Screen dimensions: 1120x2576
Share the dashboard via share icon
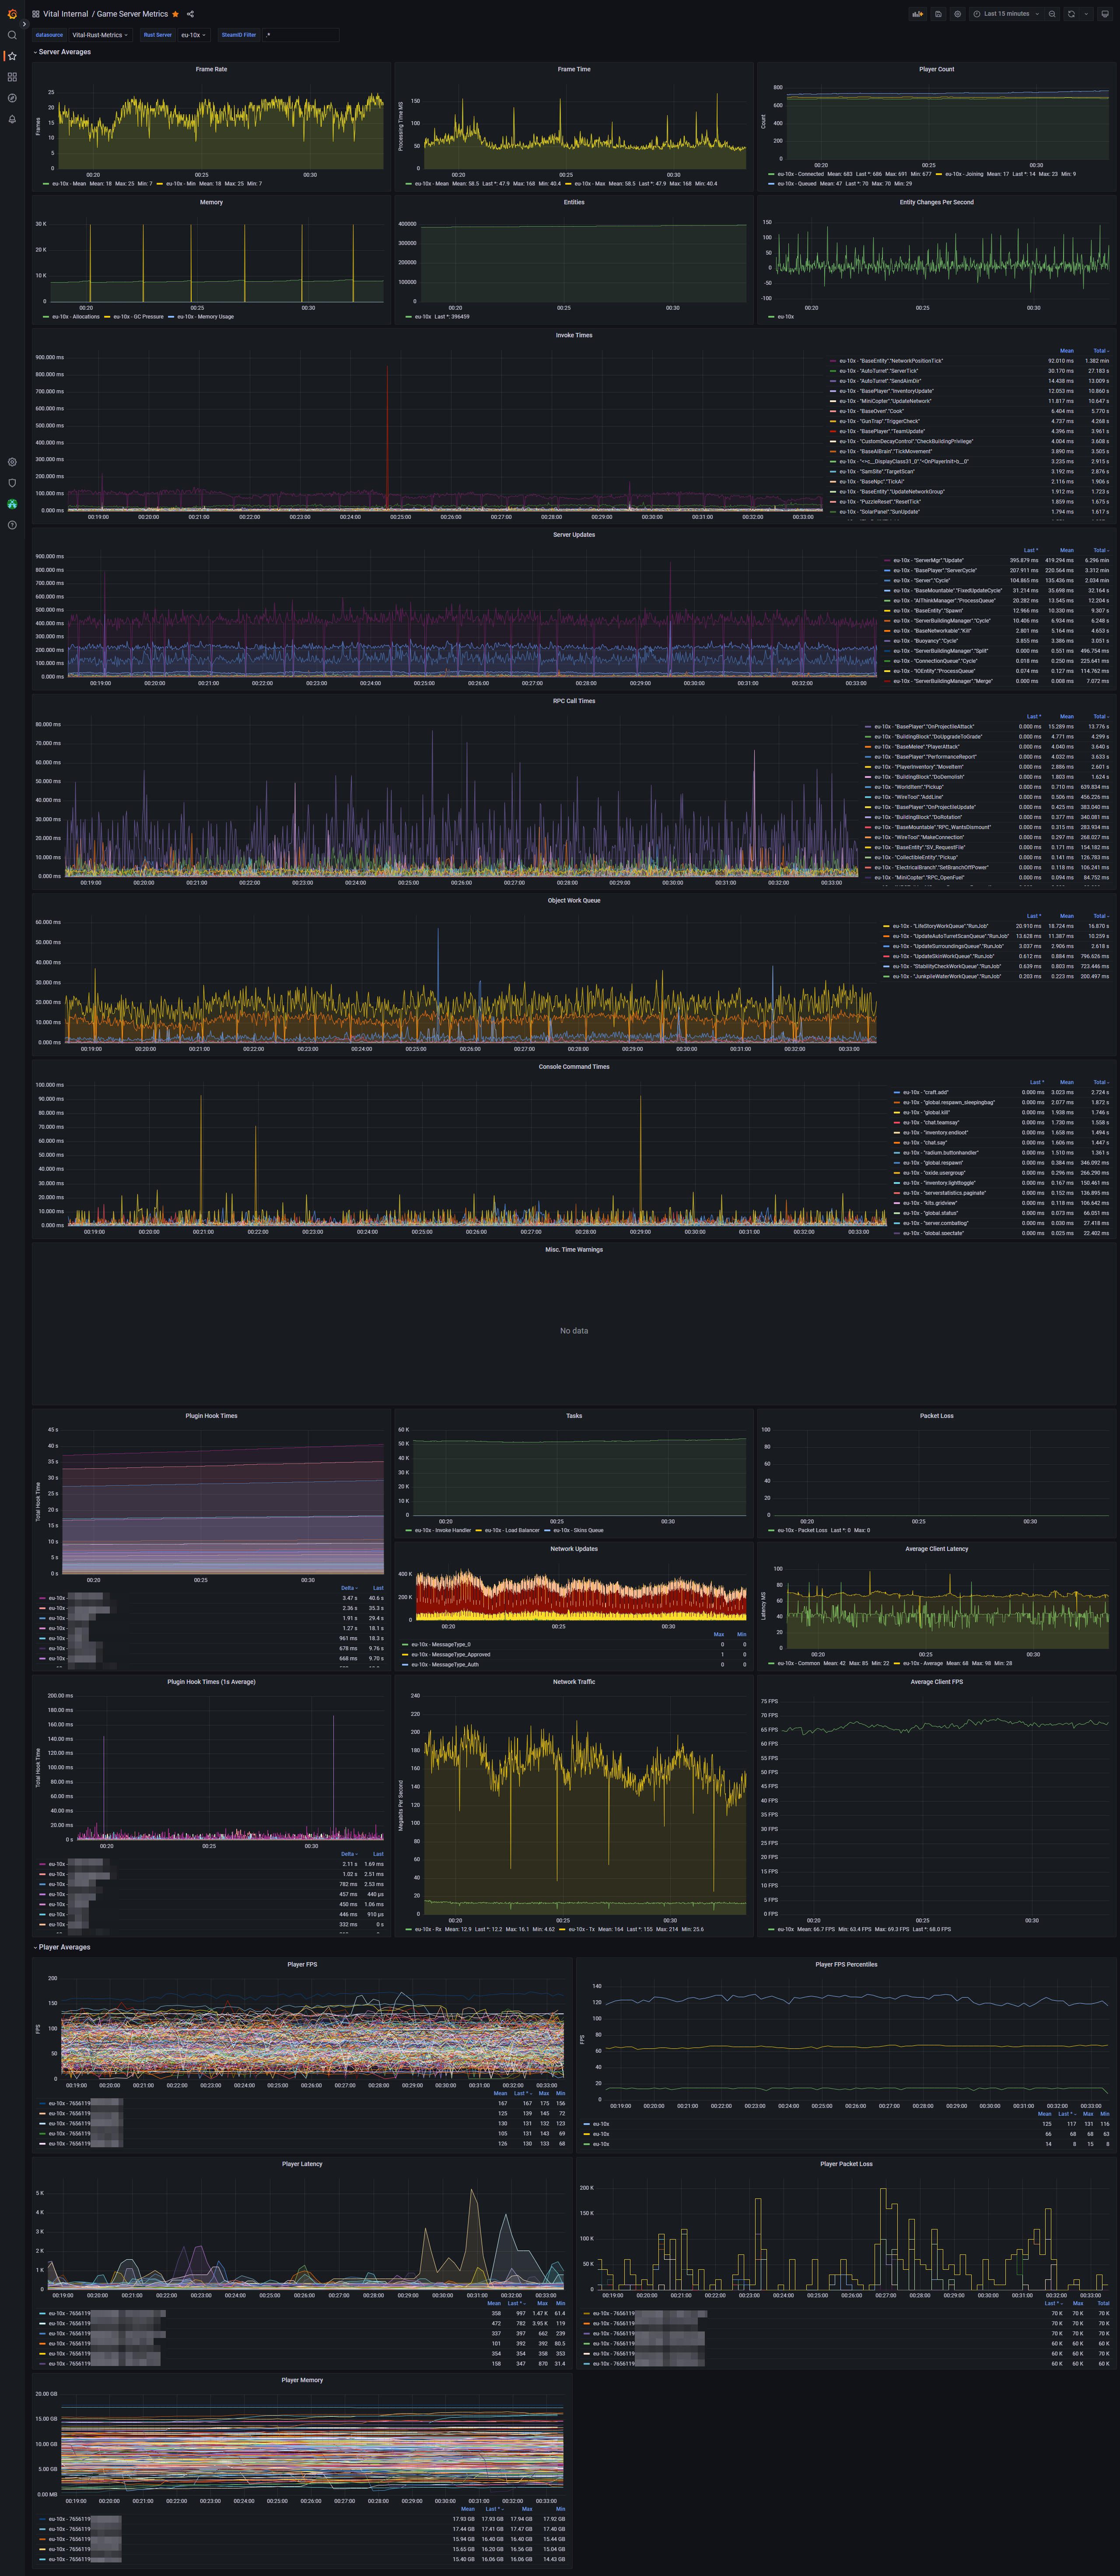click(x=190, y=14)
